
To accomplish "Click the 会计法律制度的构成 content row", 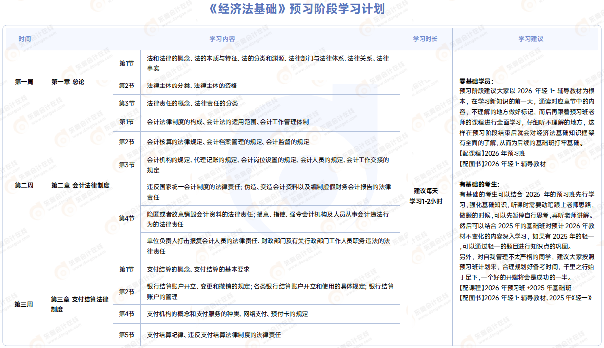I will tap(228, 122).
